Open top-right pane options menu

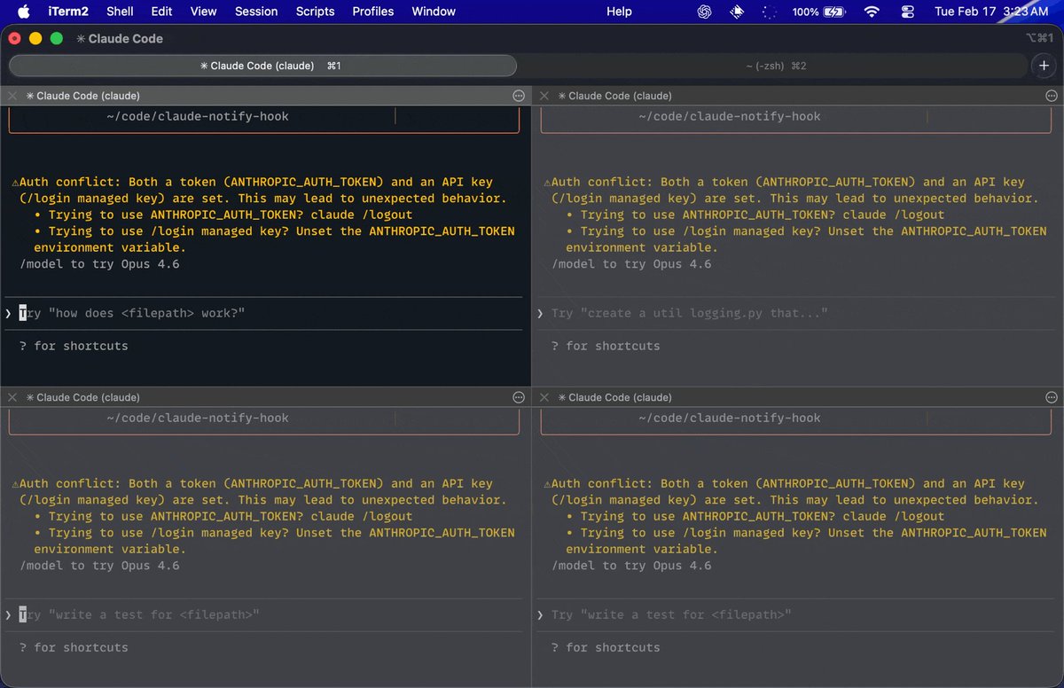tap(1051, 96)
